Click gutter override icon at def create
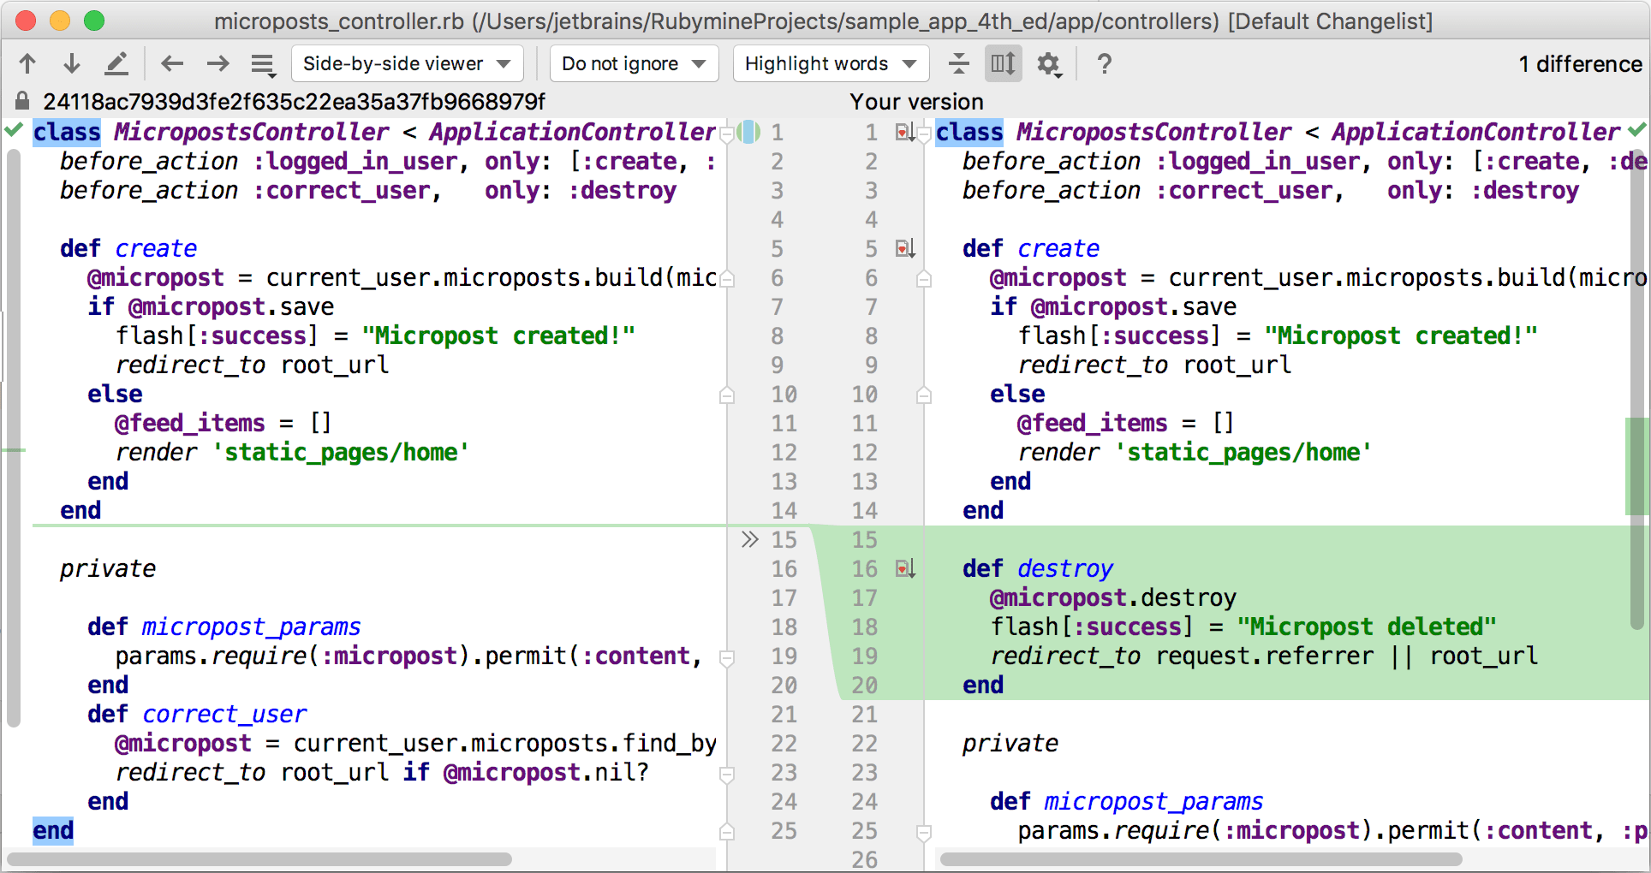Image resolution: width=1651 pixels, height=873 pixels. 905,248
